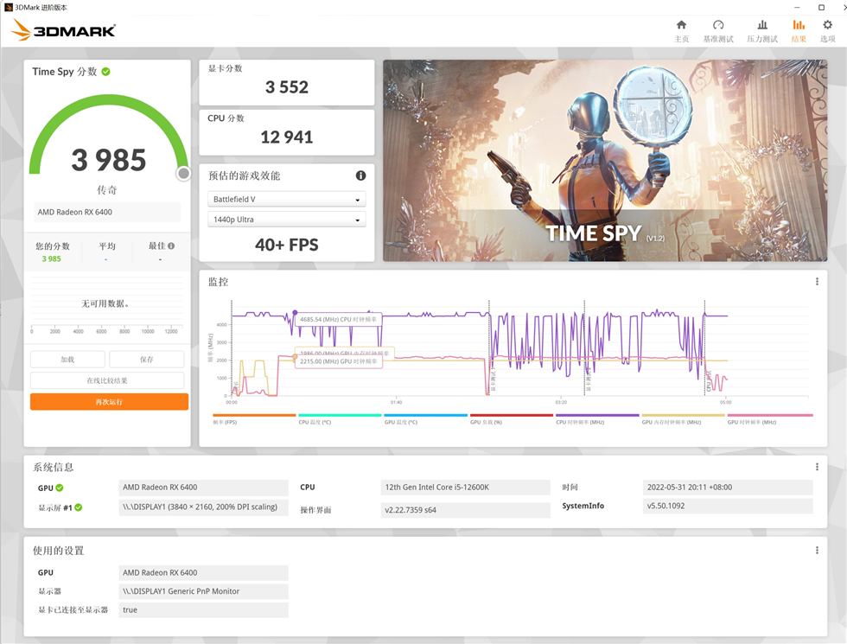Viewport: 847px width, 644px height.
Task: Open the Battlefield V game dropdown
Action: 286,199
